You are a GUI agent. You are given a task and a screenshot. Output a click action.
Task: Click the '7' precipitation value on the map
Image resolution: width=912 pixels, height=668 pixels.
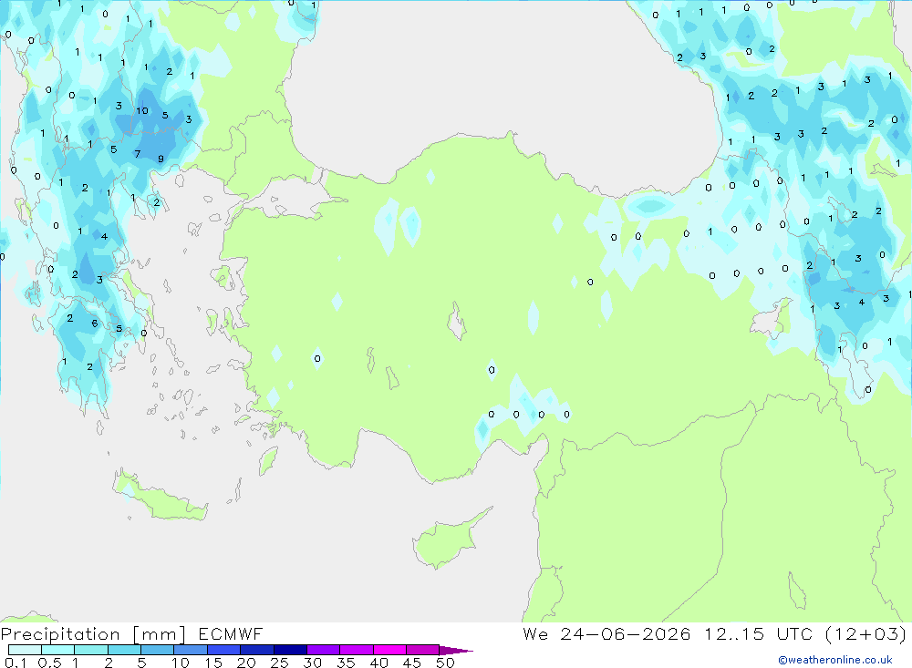(138, 154)
